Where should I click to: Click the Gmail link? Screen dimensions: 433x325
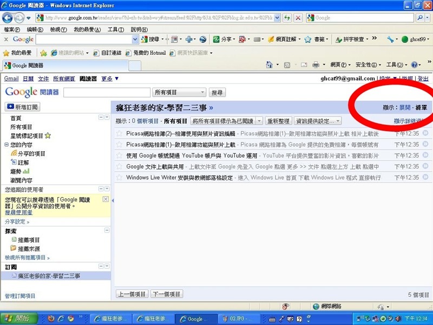click(x=11, y=79)
